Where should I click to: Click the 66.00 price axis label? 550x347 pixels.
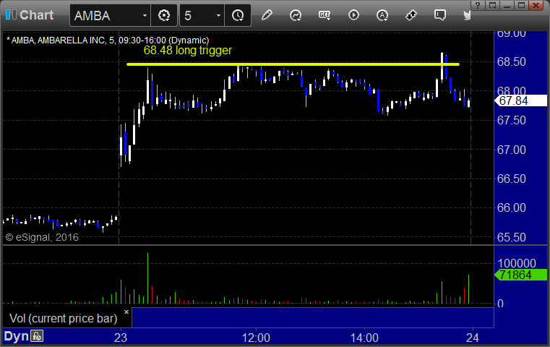tap(512, 207)
